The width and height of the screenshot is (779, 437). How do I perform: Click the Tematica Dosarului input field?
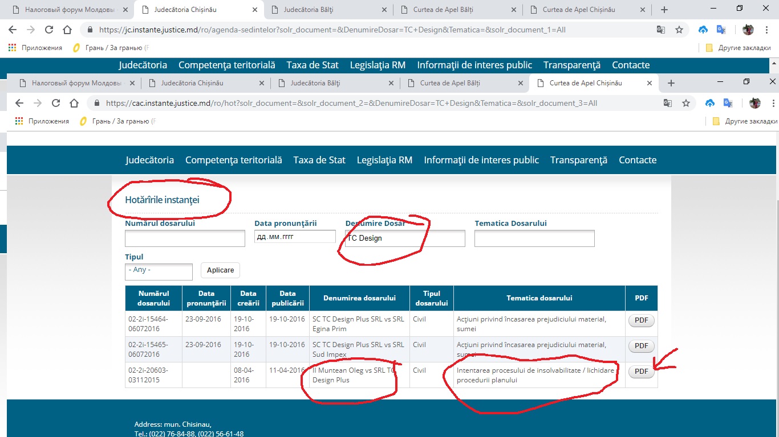point(534,238)
